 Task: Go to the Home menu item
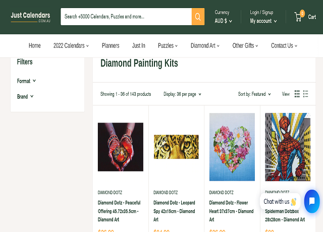tap(34, 45)
